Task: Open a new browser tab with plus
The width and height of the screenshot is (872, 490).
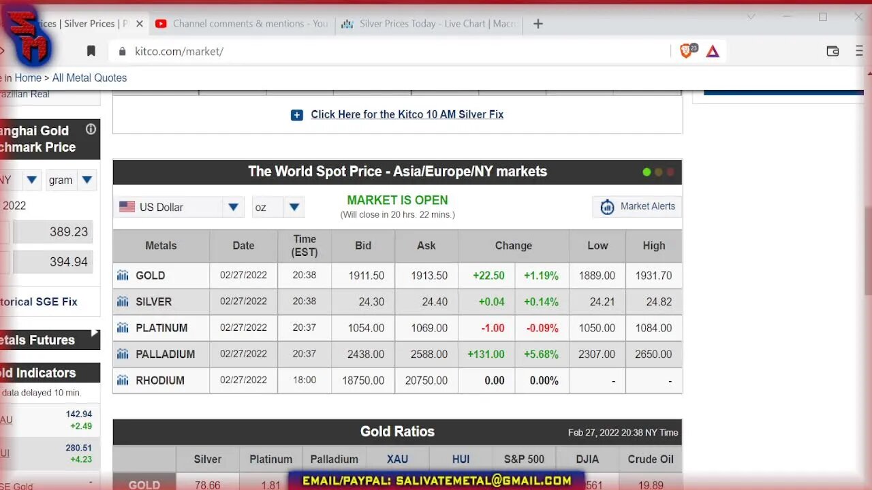Action: tap(538, 24)
